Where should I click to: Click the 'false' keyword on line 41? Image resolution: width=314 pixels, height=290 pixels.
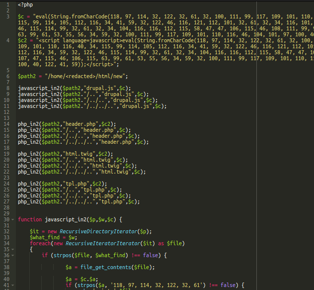(x=228, y=285)
